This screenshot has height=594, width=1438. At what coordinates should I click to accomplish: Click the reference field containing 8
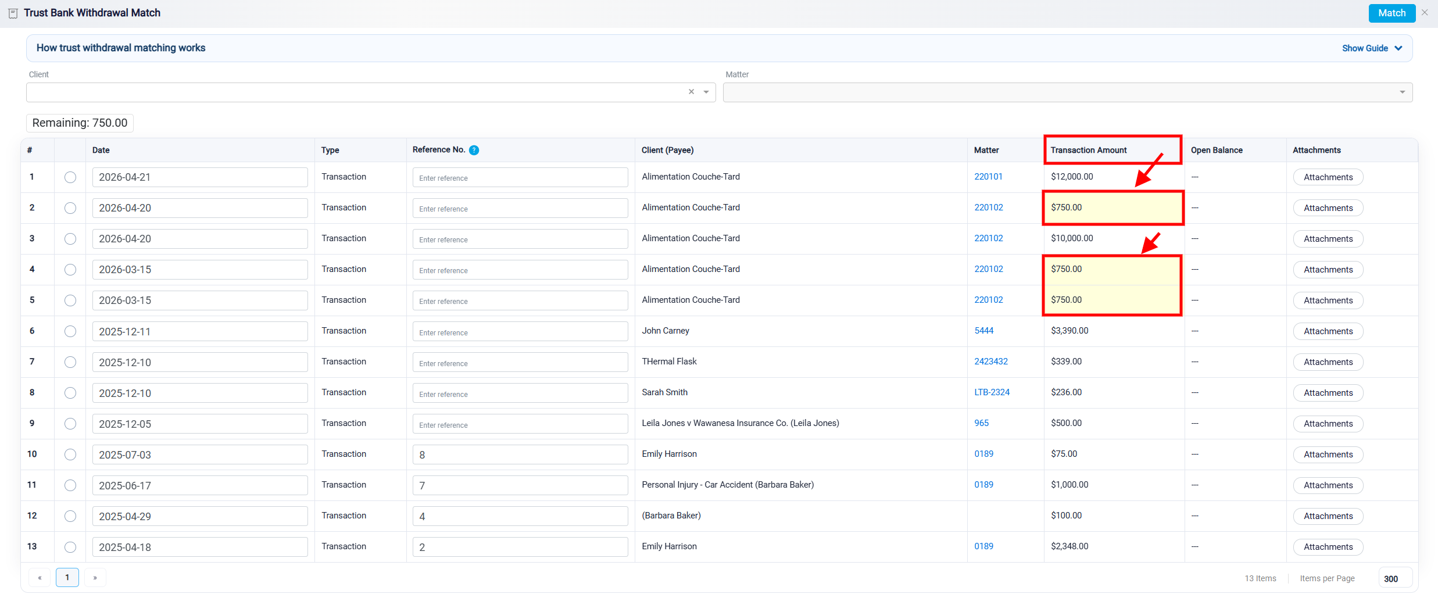click(x=520, y=455)
